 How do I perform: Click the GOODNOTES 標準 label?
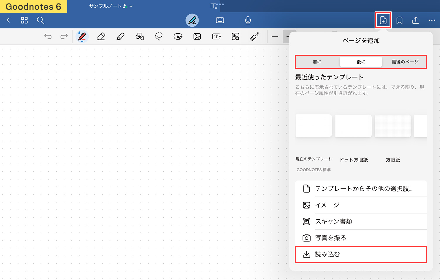[x=314, y=170]
